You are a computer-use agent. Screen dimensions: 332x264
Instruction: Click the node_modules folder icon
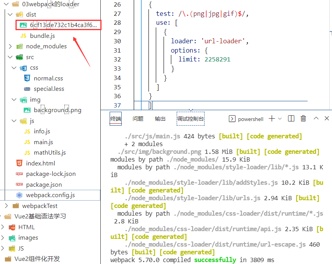[x=19, y=46]
